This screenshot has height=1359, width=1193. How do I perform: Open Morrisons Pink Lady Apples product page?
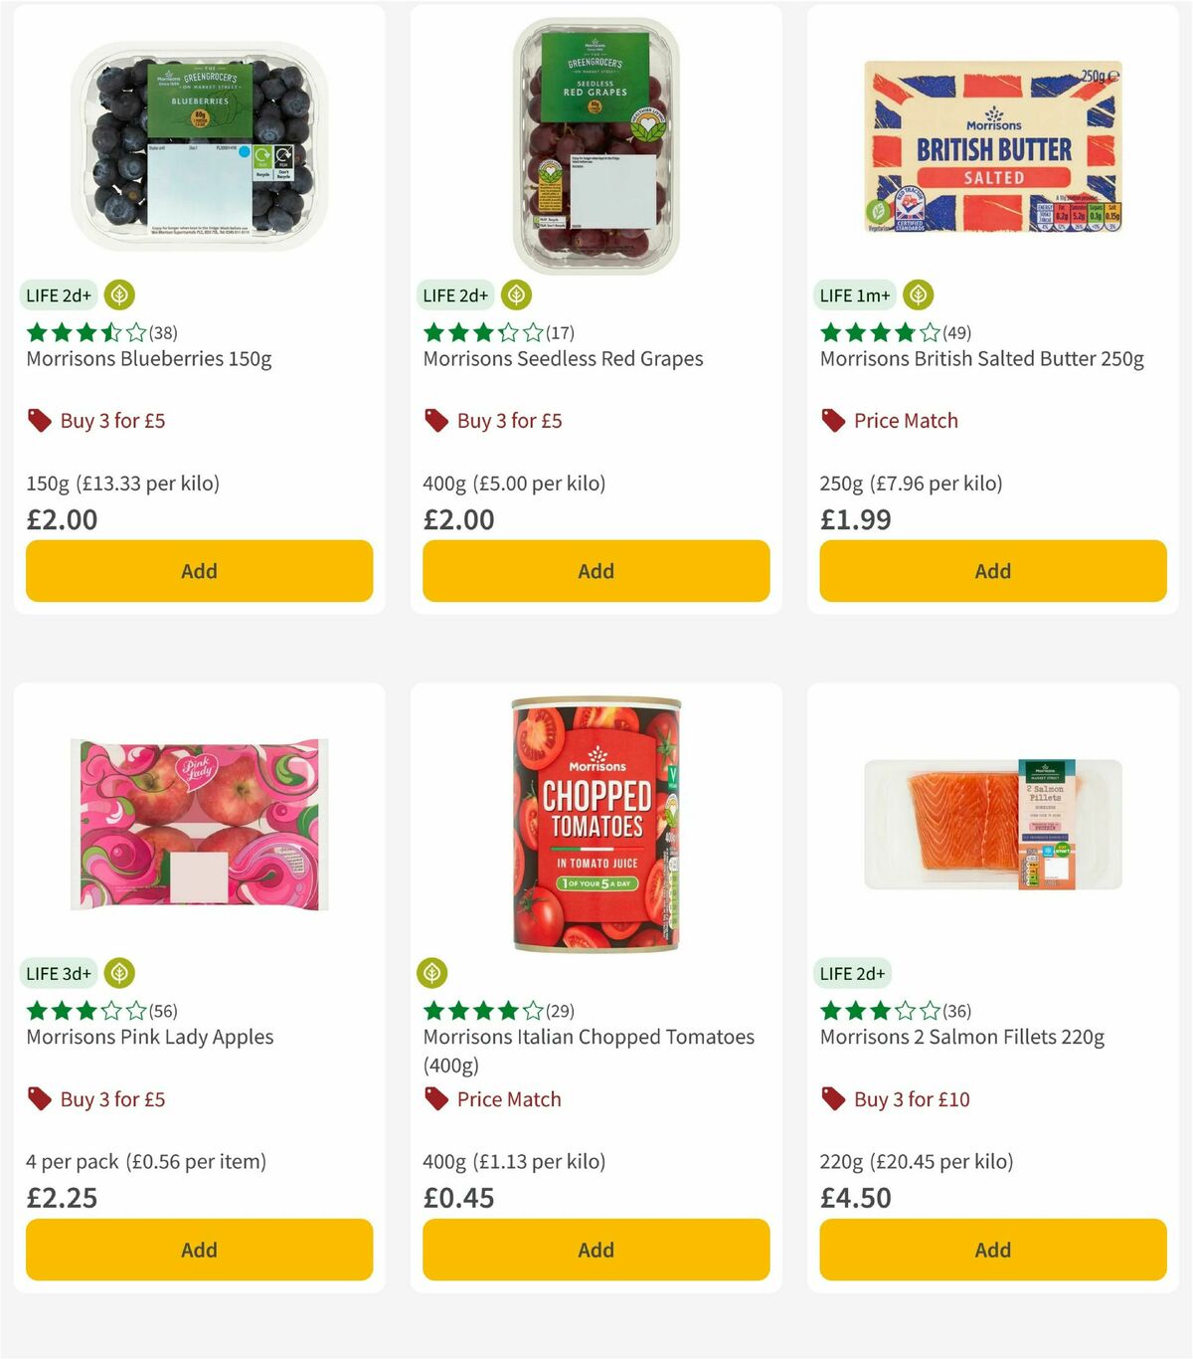point(149,1036)
